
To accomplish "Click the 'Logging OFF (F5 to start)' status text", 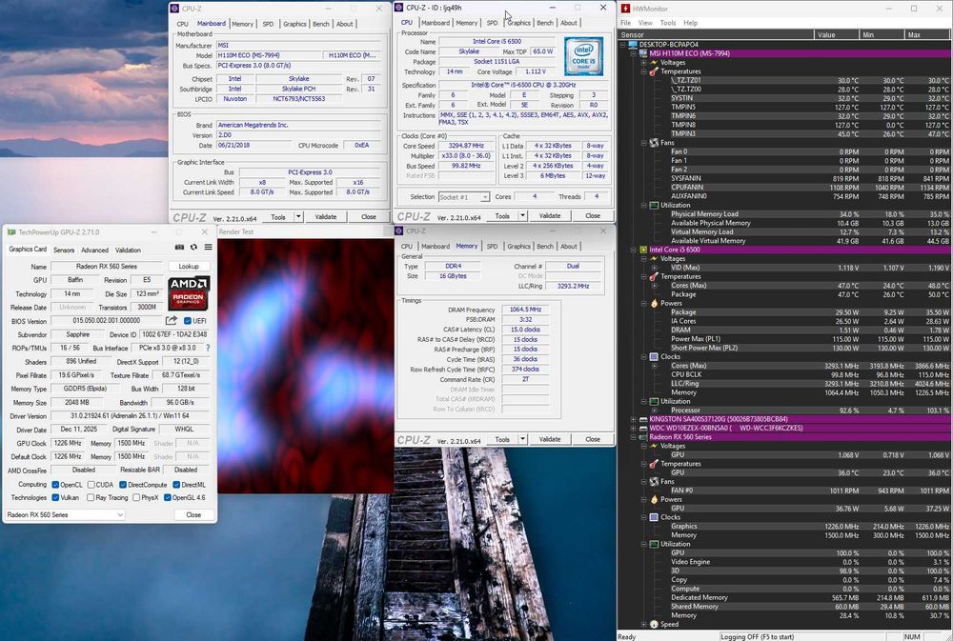I will coord(758,637).
